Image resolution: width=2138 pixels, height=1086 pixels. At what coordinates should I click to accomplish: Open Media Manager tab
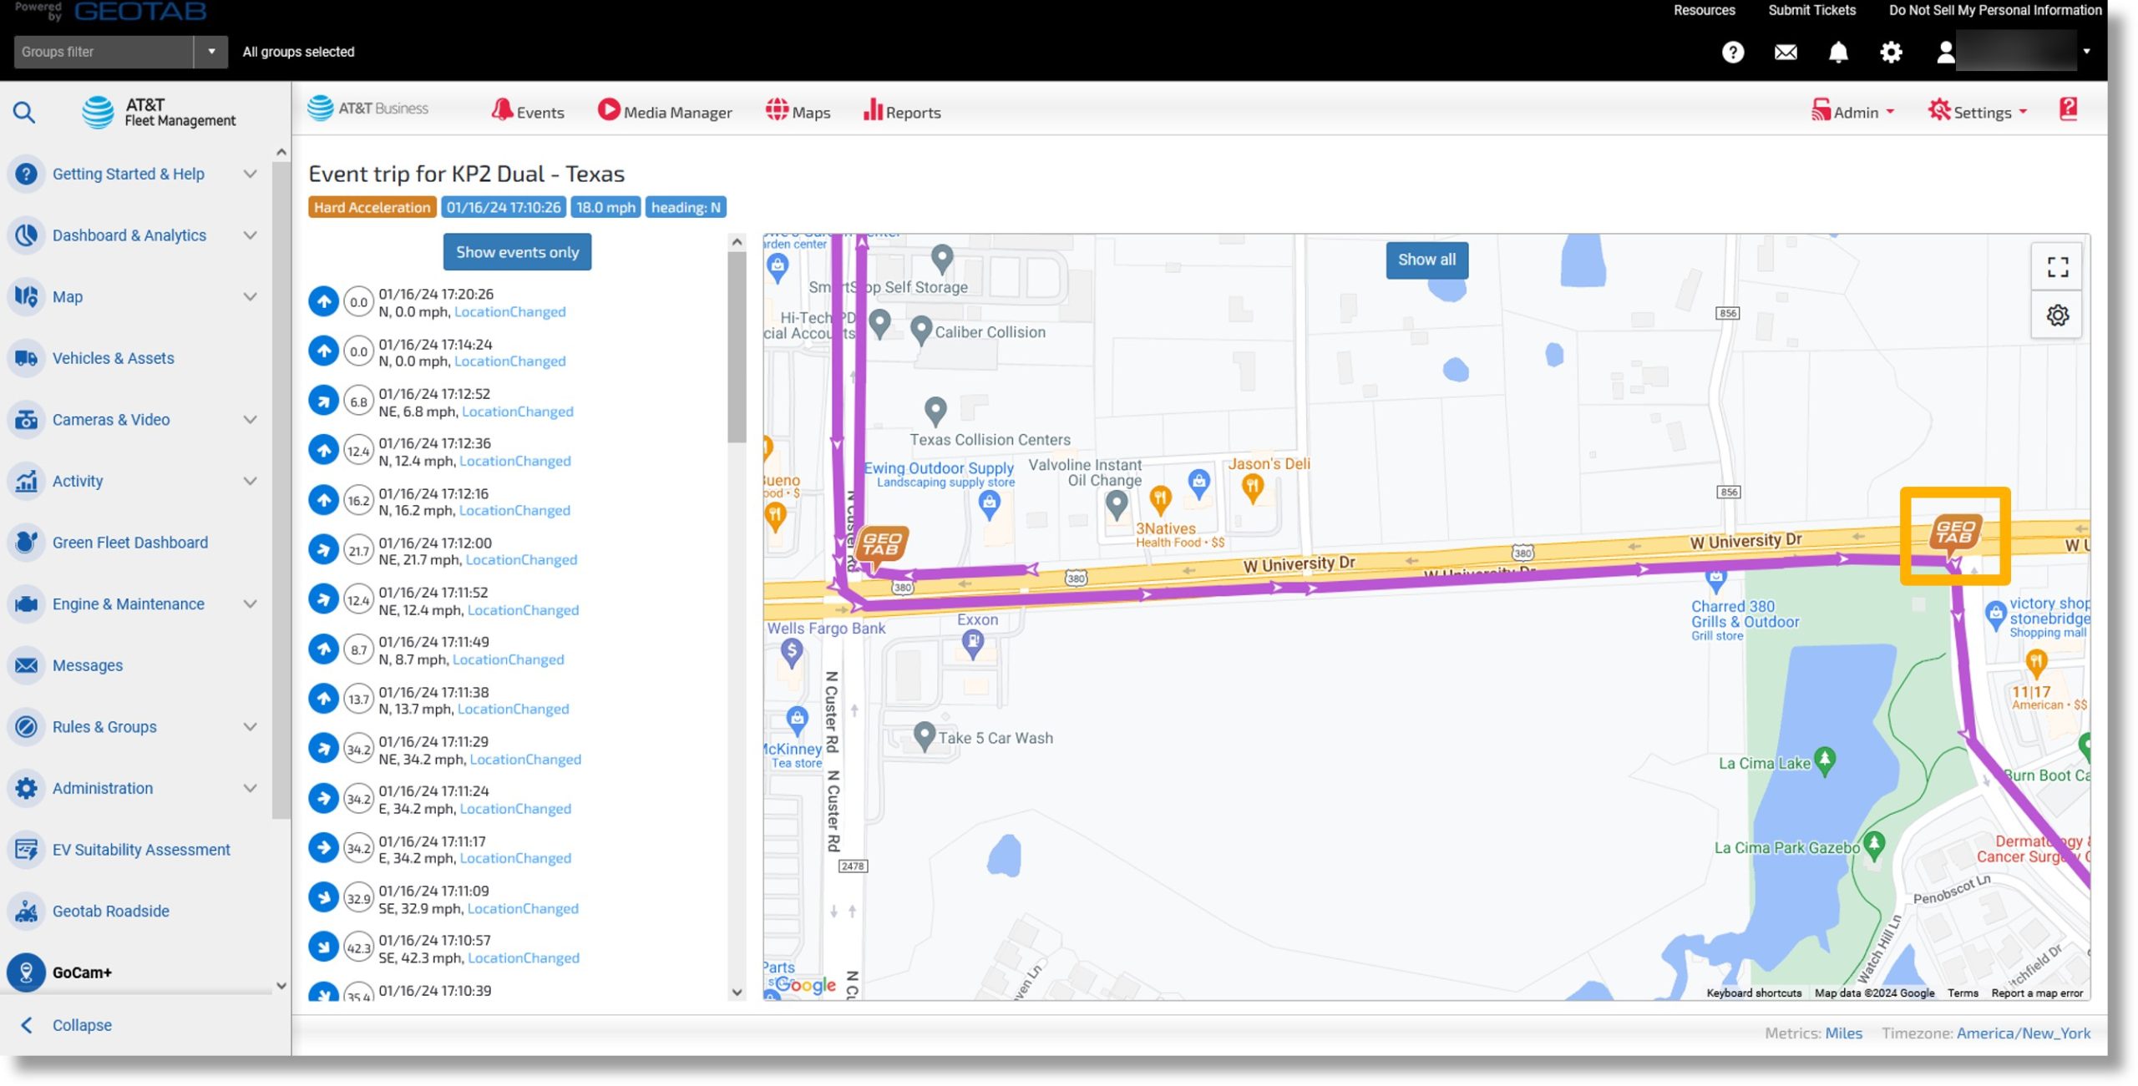[665, 112]
